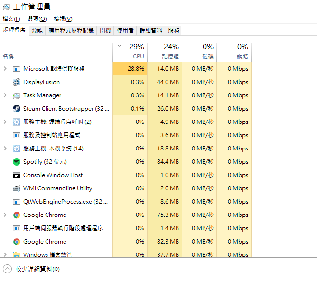Click the Task Manager process icon
317x281 pixels.
click(x=17, y=95)
